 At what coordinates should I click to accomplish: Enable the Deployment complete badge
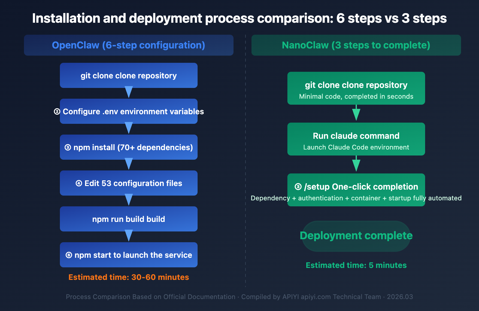point(356,236)
